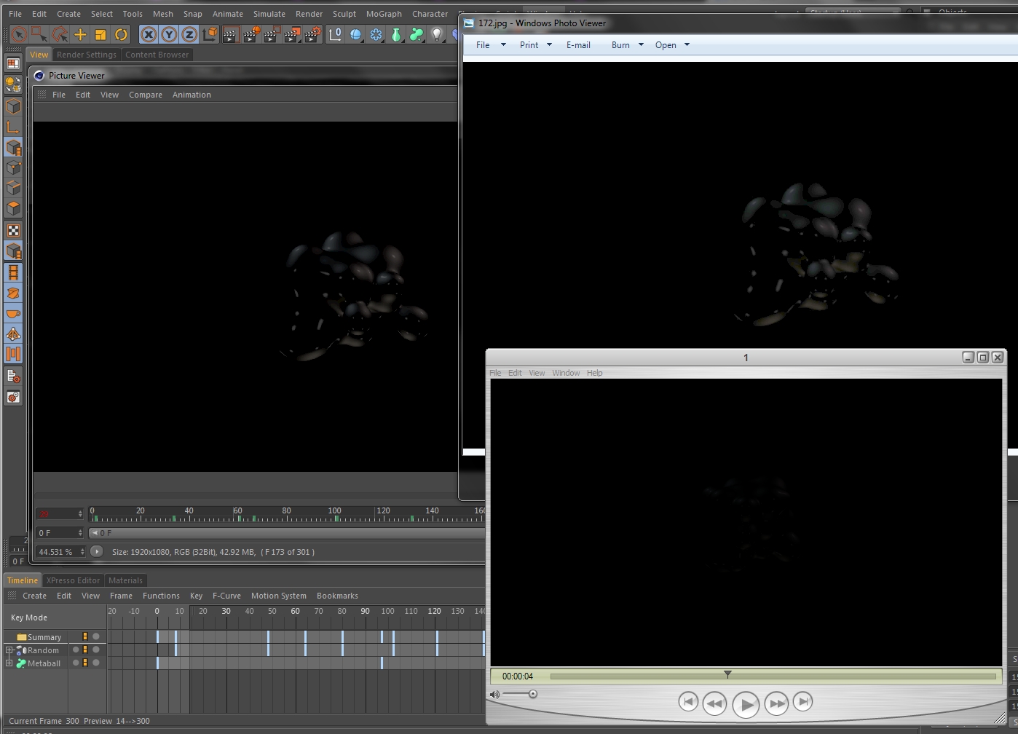Click E-mail in Windows Photo Viewer
The height and width of the screenshot is (734, 1018).
pyautogui.click(x=578, y=45)
